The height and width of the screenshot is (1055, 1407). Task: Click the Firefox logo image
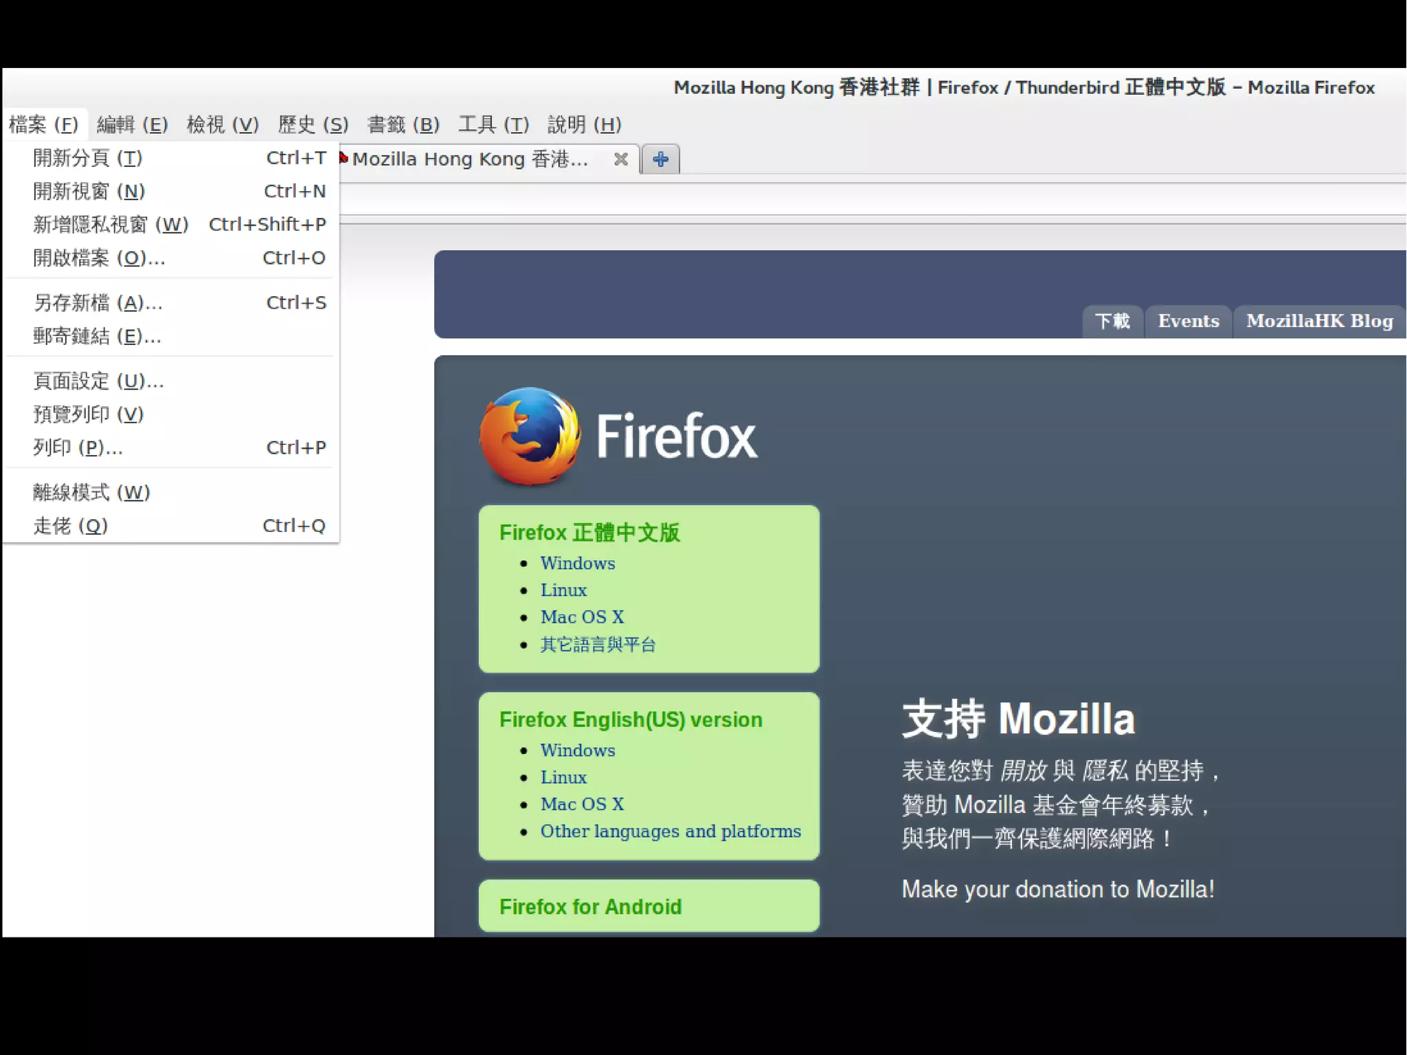pyautogui.click(x=530, y=436)
